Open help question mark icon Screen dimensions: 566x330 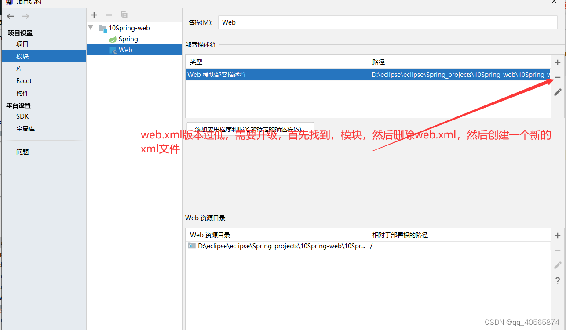click(558, 280)
